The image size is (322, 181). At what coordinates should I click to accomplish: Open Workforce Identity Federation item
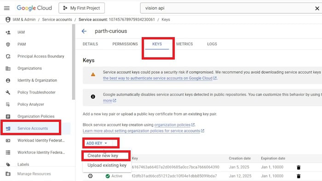pyautogui.click(x=41, y=153)
